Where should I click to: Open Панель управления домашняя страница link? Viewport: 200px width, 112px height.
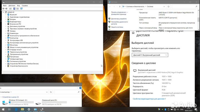(x=119, y=13)
